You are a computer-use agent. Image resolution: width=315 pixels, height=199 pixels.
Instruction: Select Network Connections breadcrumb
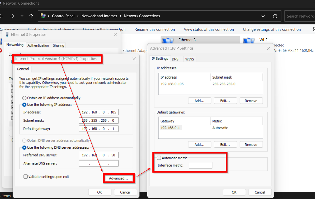(x=142, y=16)
